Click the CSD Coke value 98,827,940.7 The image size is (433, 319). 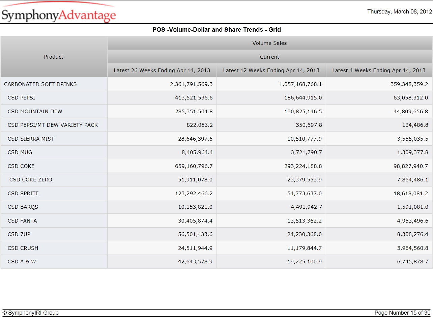pos(411,166)
